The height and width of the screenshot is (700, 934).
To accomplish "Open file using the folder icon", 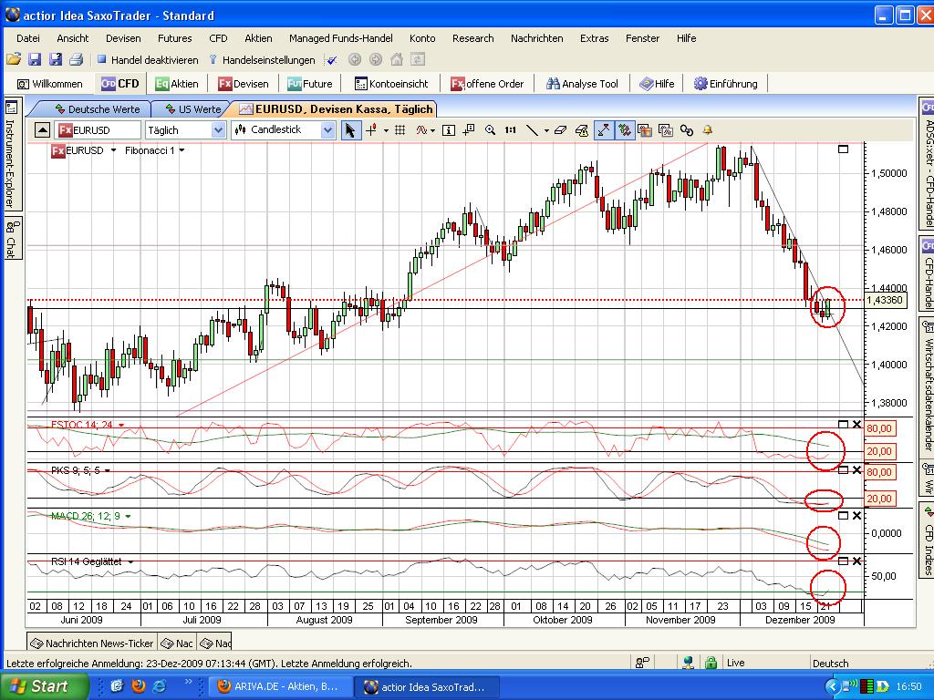I will 14,60.
